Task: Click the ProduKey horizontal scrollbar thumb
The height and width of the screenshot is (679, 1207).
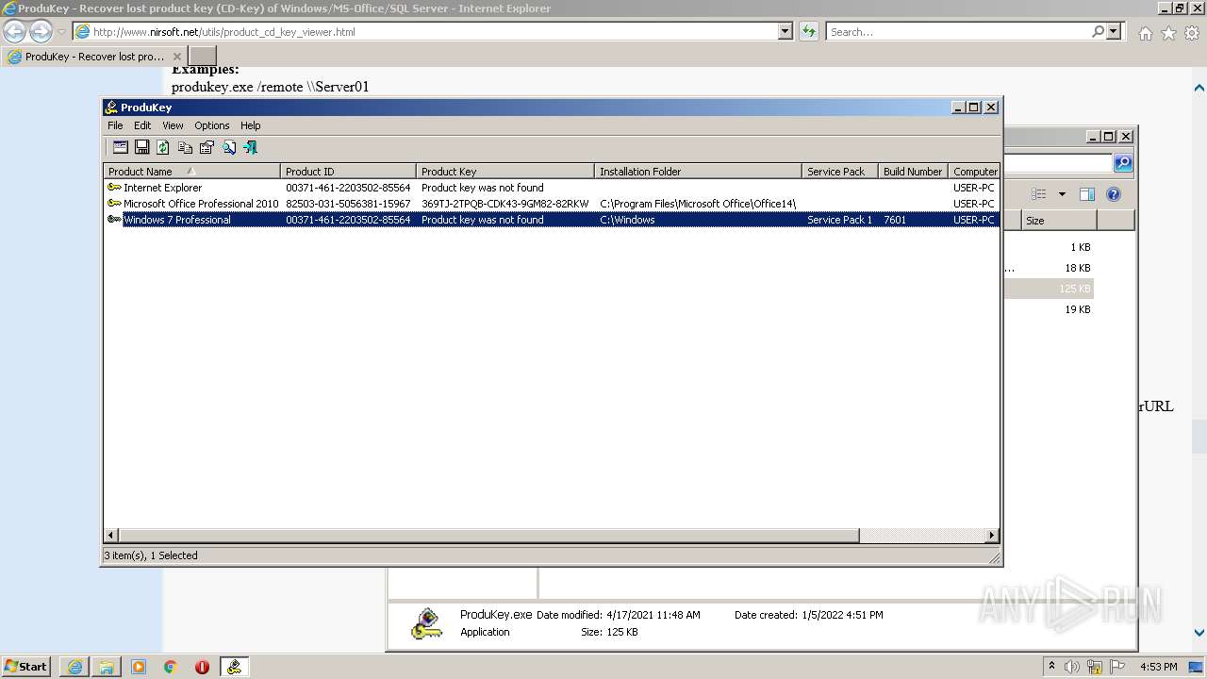Action: point(489,536)
